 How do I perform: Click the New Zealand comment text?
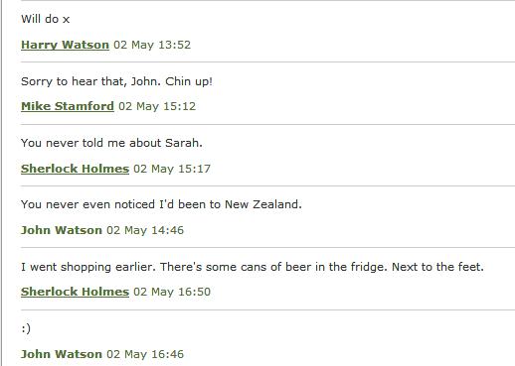point(161,204)
